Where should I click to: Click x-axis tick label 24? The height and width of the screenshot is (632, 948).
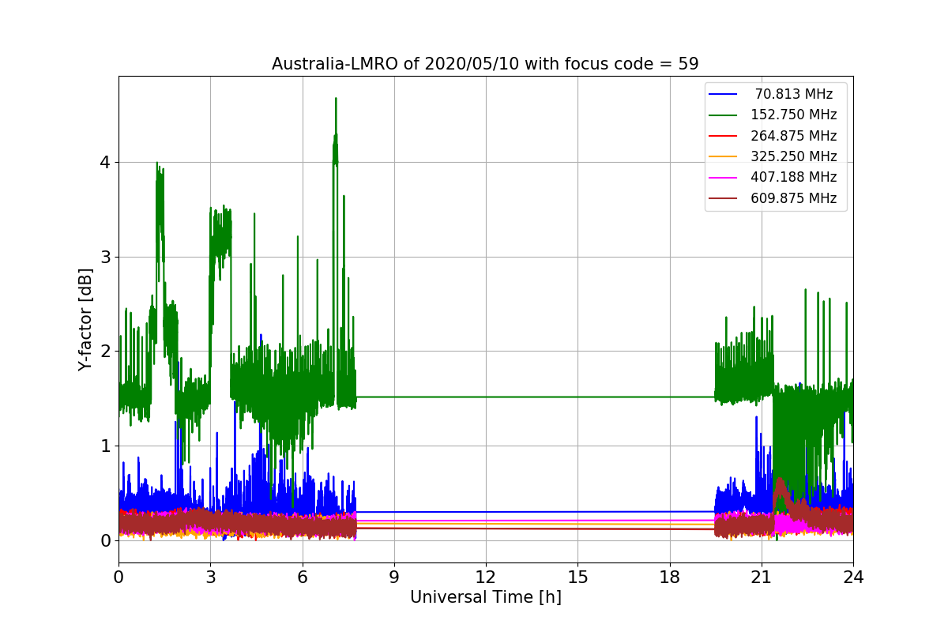(x=853, y=577)
